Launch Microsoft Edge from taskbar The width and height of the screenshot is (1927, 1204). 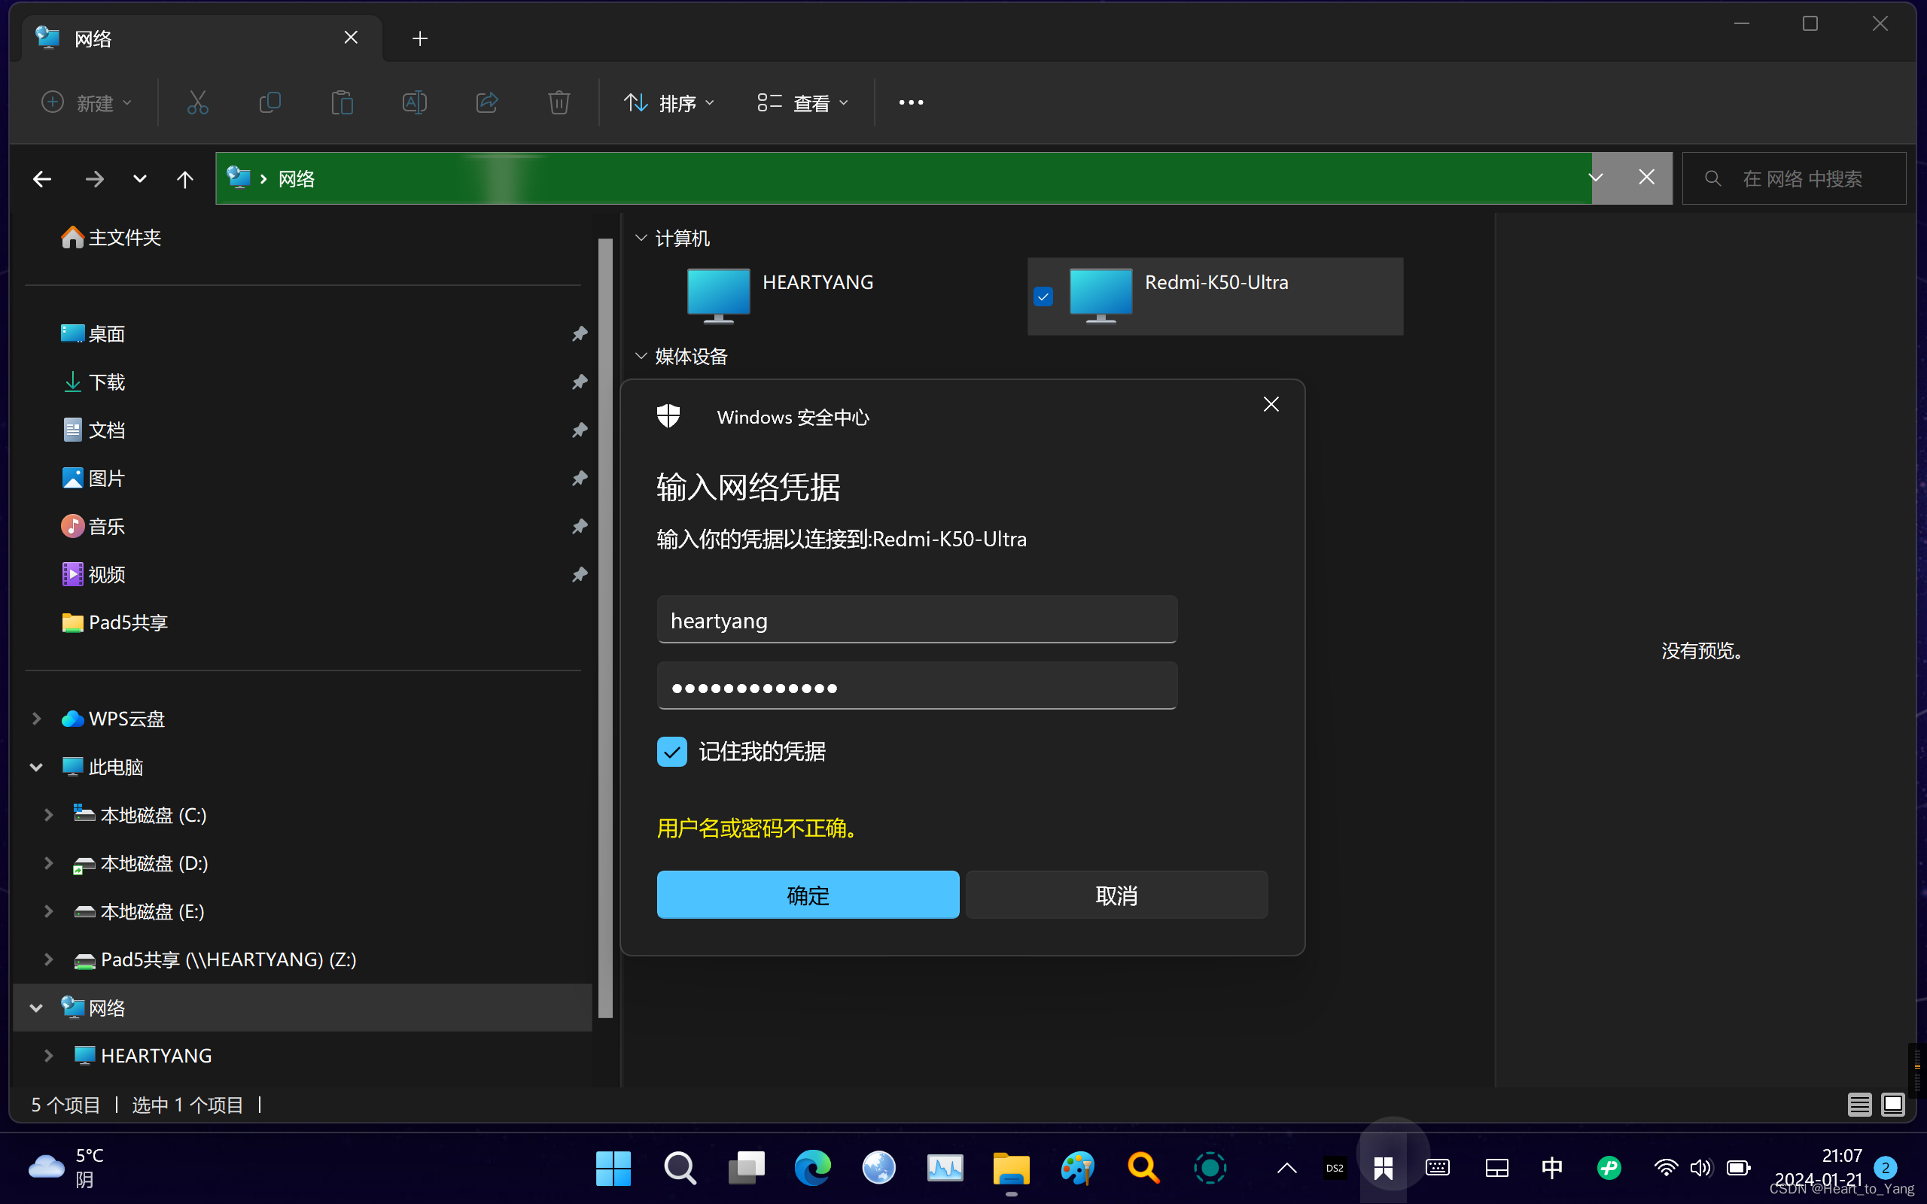click(812, 1167)
